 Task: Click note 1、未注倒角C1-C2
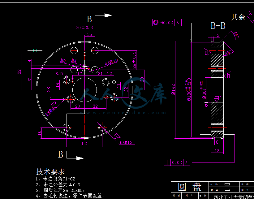point(57,179)
